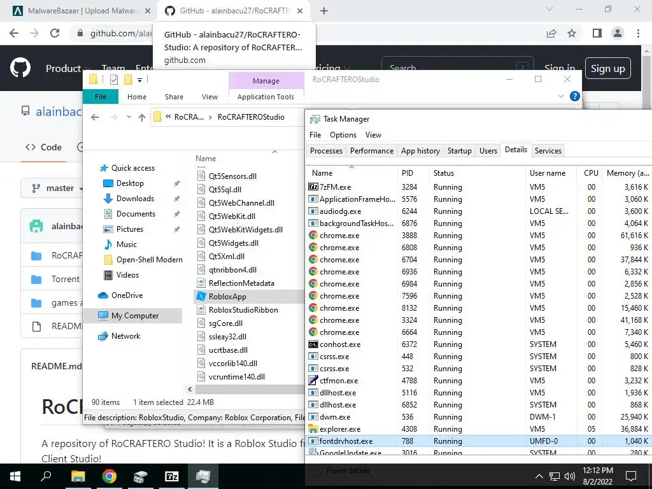Open Chrome from the taskbar

pos(110,476)
